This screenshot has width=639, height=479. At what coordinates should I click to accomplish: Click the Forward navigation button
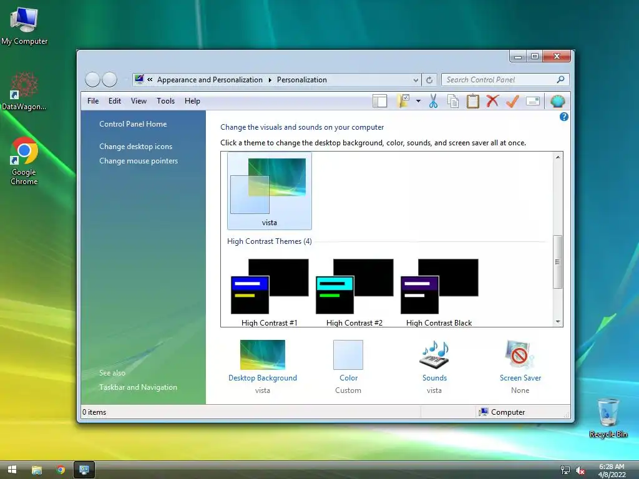[x=110, y=79]
